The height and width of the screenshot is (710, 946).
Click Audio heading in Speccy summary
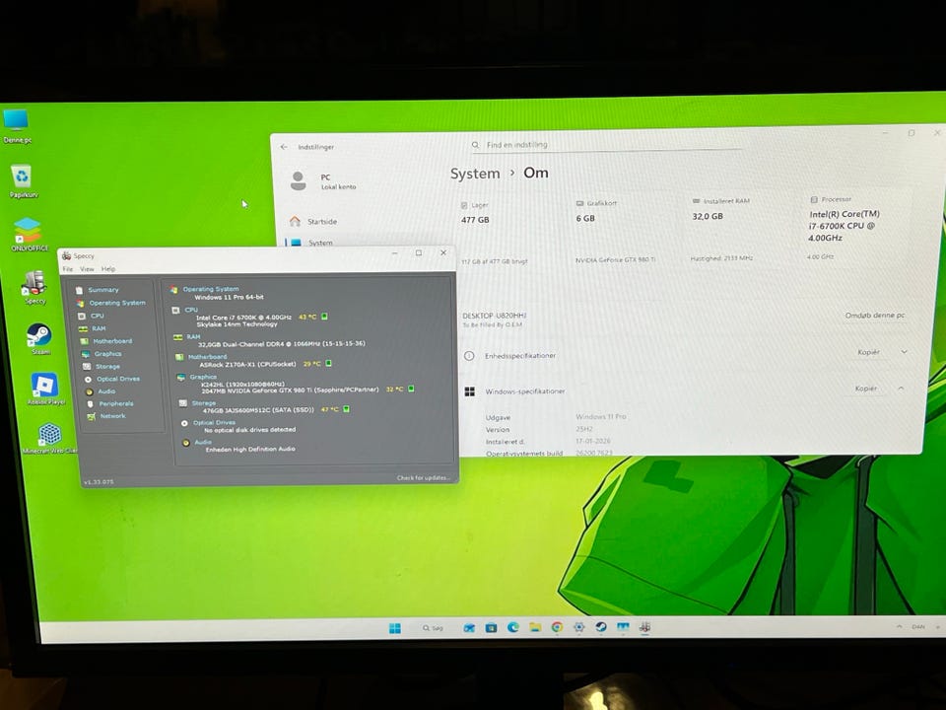point(203,442)
